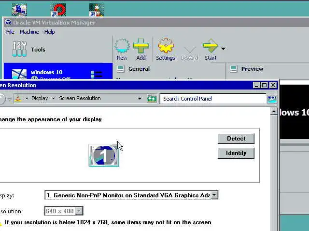
Task: Close the Screen Resolution window
Action: pyautogui.click(x=273, y=85)
